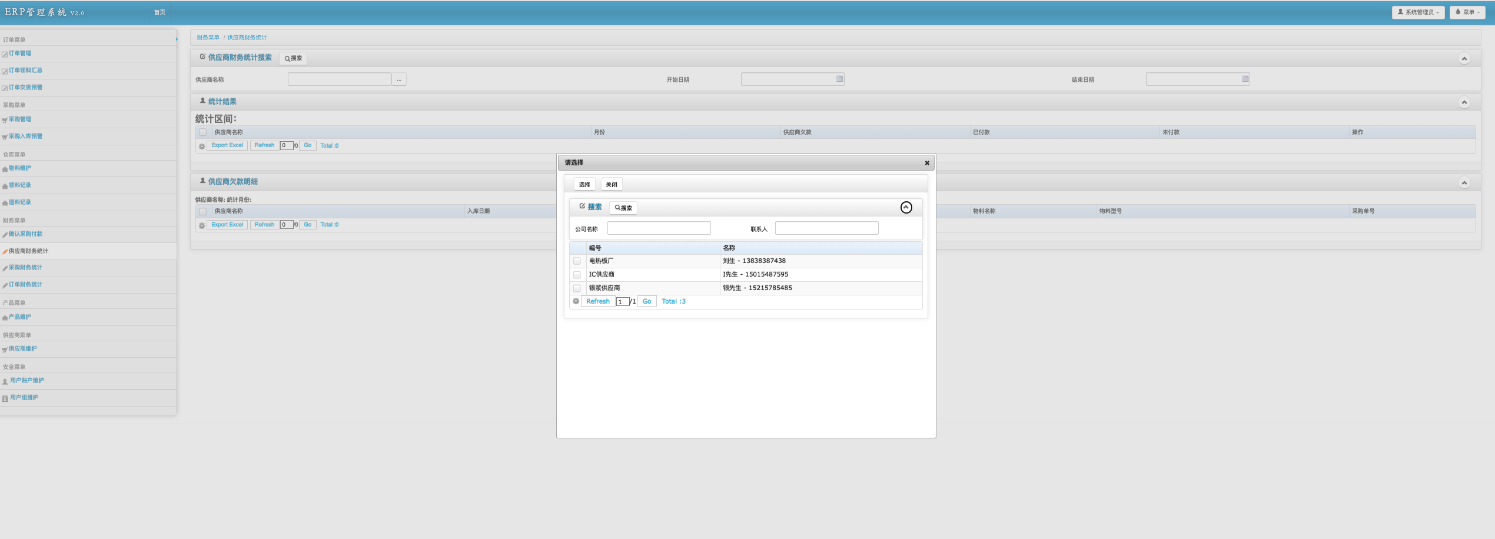
Task: Open the 开始日期 calendar picker icon
Action: pos(840,79)
